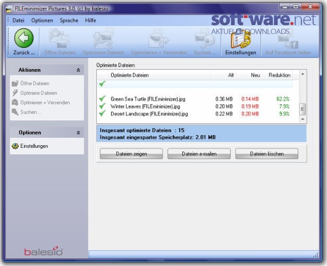Viewport: 327px width, 266px height.
Task: Click the Aktionen panel header
Action: (47, 70)
